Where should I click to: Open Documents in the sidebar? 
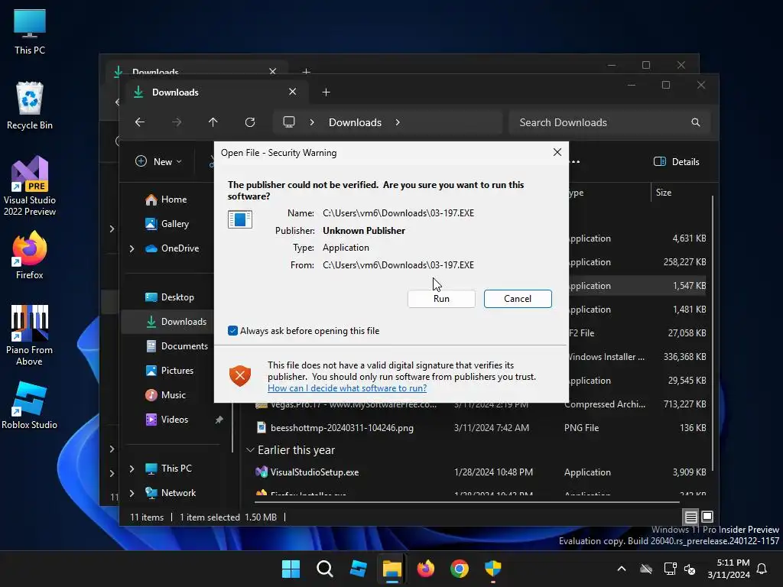coord(177,346)
